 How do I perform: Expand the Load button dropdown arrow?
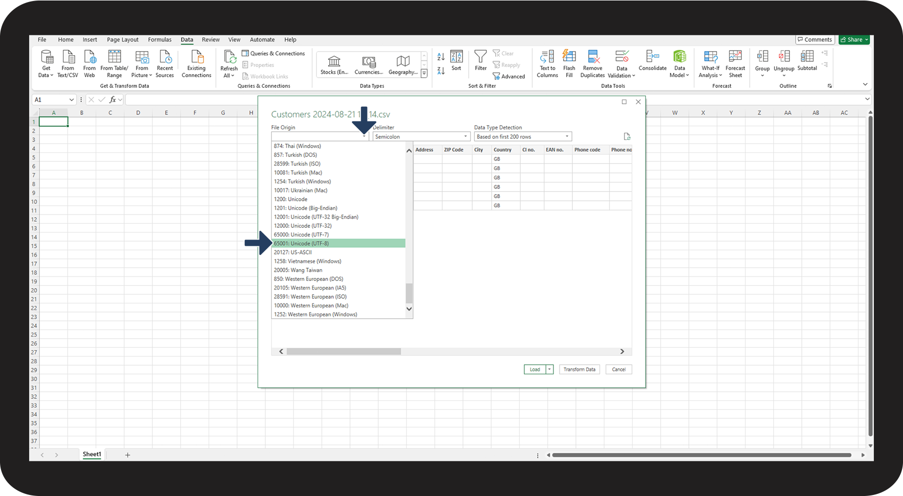tap(550, 369)
